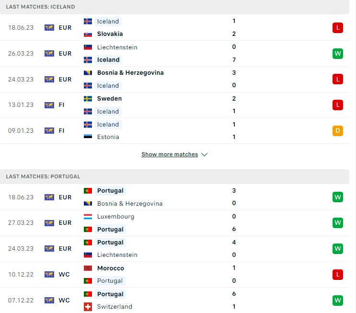The width and height of the screenshot is (356, 313).
Task: Click red L badge for Iceland-Slovakia match
Action: (x=338, y=28)
